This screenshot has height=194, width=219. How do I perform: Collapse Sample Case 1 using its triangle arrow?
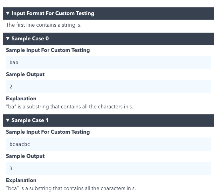(8, 120)
